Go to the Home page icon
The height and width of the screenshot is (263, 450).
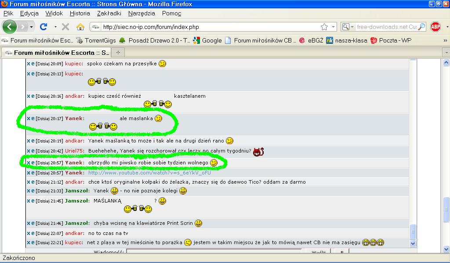pos(80,27)
